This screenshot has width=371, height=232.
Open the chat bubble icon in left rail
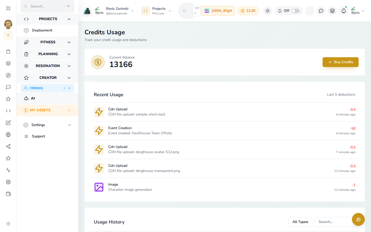[x=8, y=87]
